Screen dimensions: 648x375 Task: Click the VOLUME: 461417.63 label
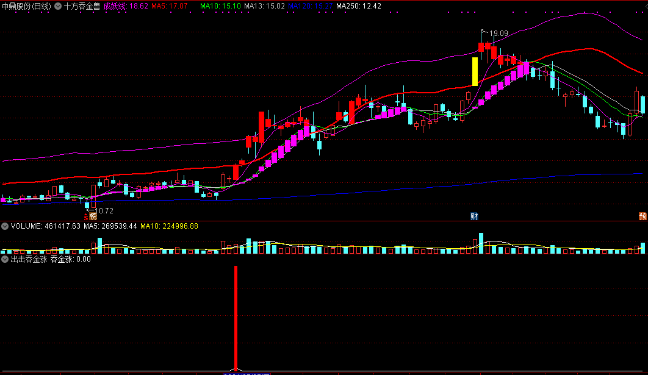coord(46,226)
